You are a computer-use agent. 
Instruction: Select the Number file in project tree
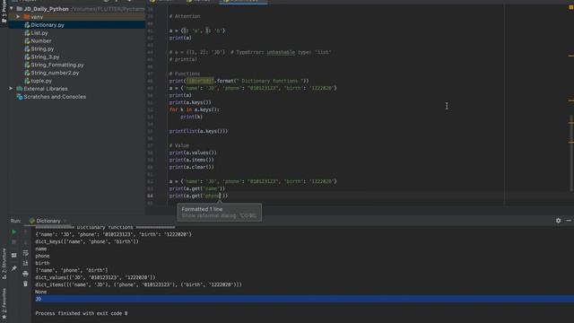(x=41, y=41)
